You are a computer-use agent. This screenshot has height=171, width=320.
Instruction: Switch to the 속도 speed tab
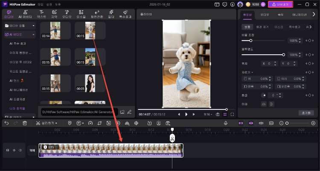click(x=280, y=15)
